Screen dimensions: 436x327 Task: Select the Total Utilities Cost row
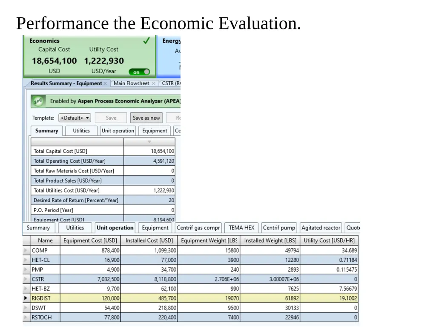103,190
